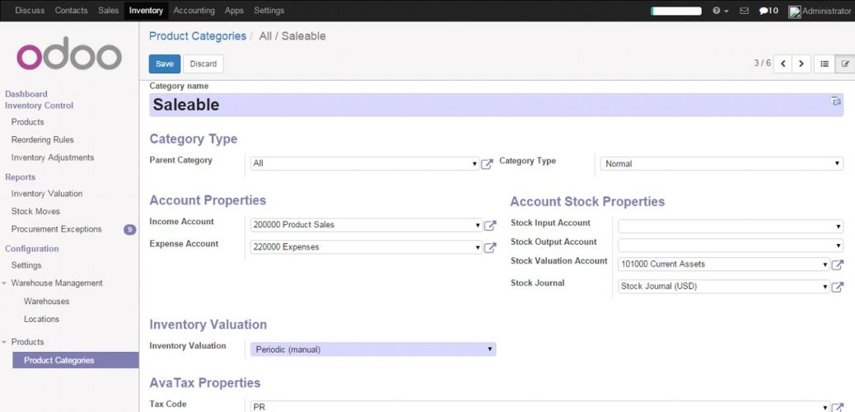Open the Stock Input Account dropdown
The image size is (855, 412).
(730, 227)
